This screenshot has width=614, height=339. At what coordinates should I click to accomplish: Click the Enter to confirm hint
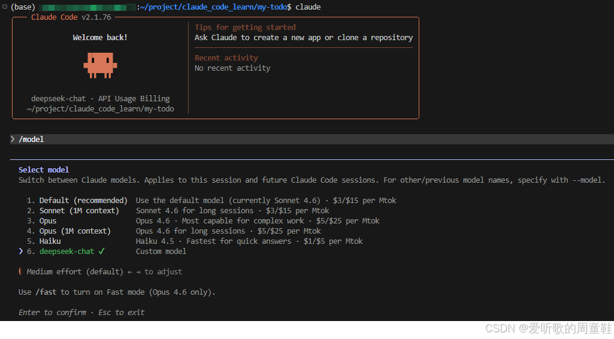click(53, 313)
